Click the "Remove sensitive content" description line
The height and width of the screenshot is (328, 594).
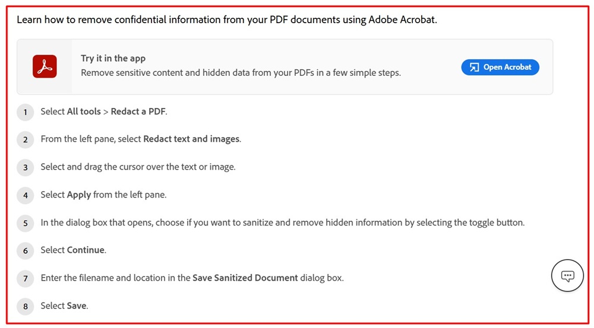(241, 73)
